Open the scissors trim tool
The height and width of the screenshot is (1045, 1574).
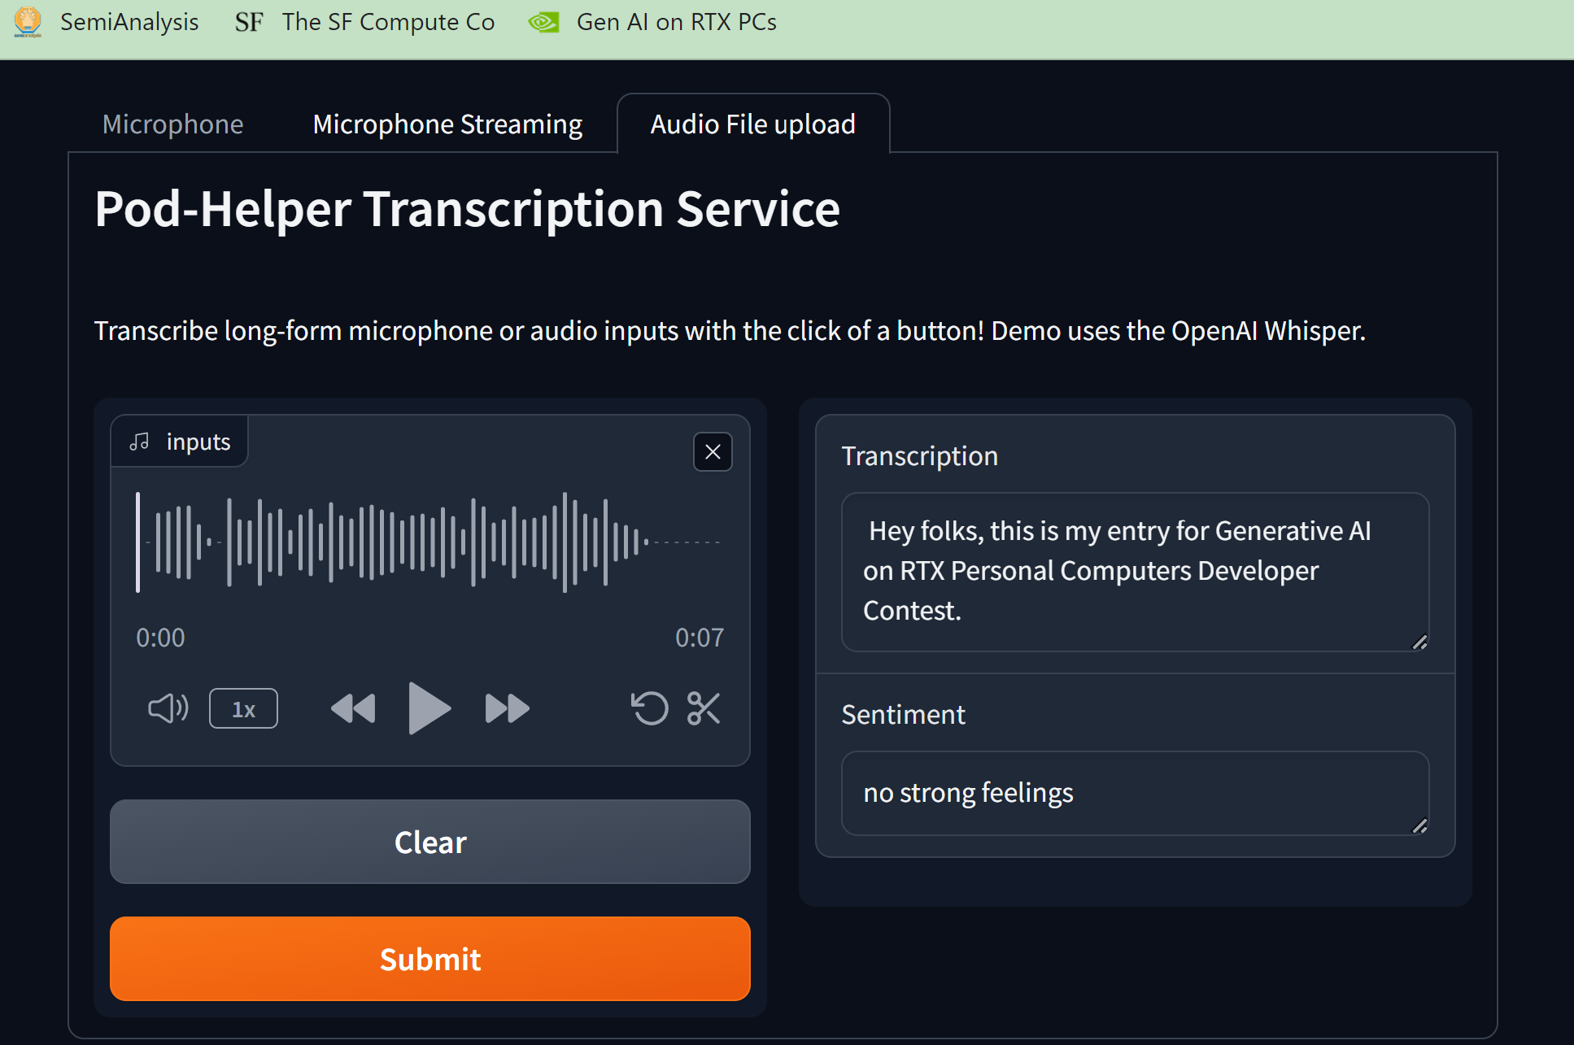pyautogui.click(x=704, y=708)
